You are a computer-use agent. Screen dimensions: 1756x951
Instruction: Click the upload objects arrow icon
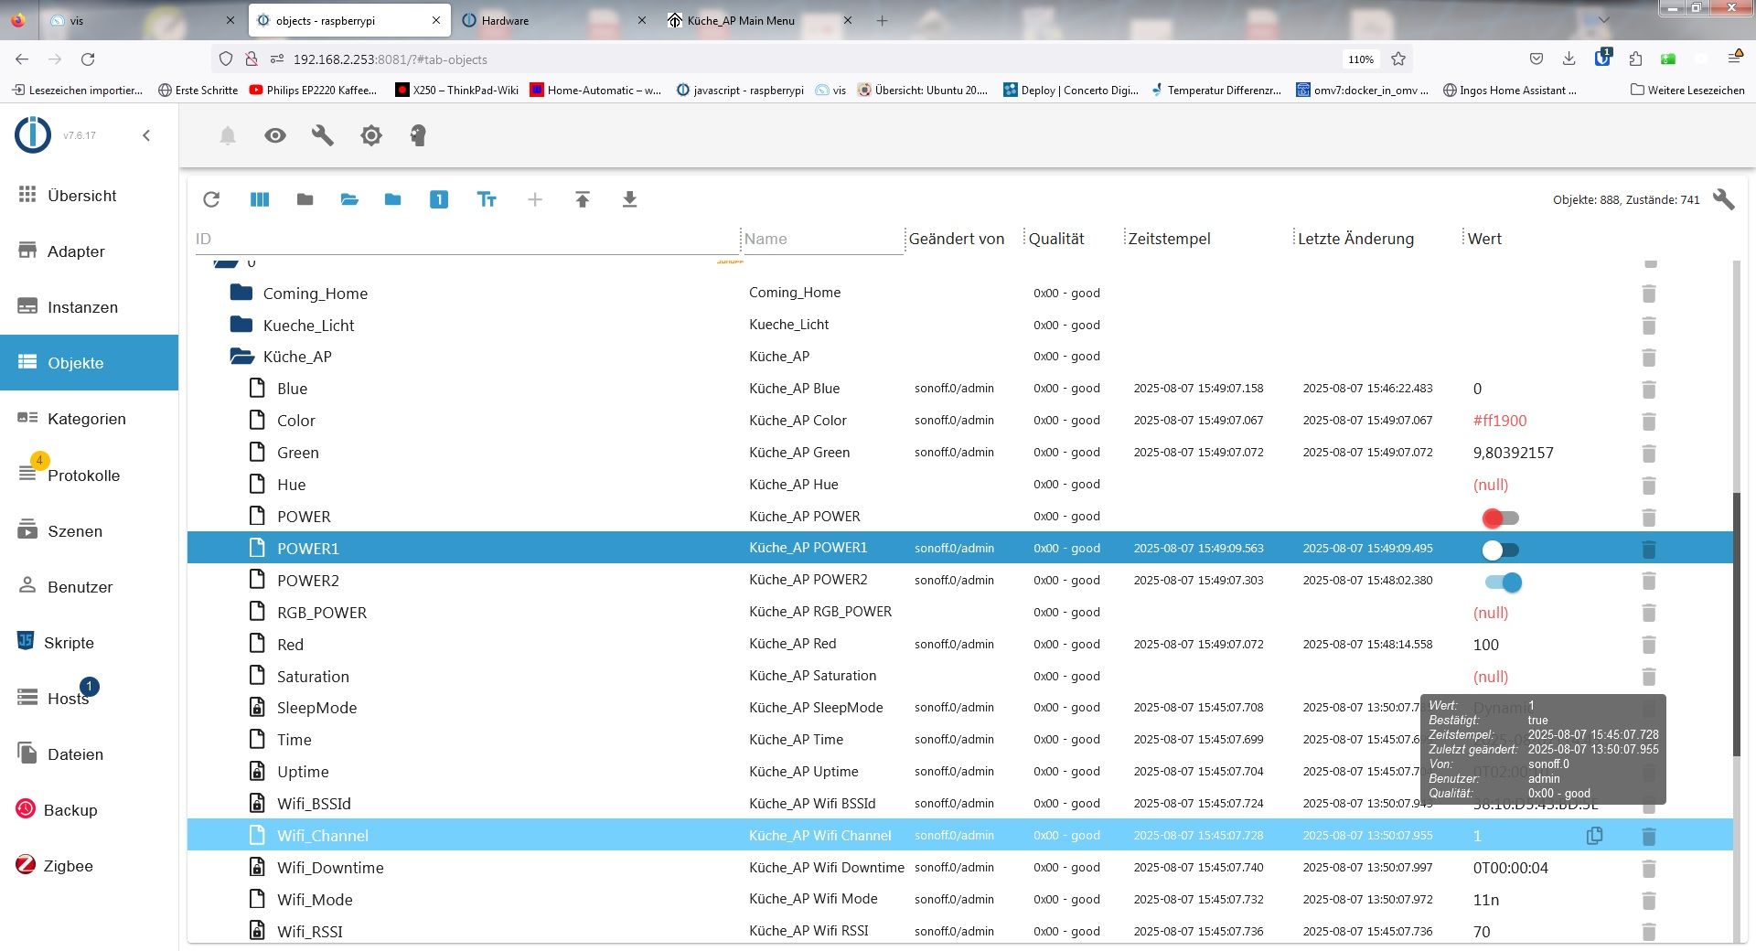coord(583,199)
